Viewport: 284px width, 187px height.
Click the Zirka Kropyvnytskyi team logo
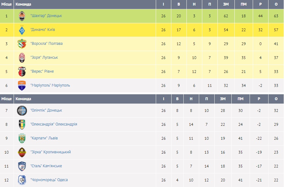coord(22,152)
